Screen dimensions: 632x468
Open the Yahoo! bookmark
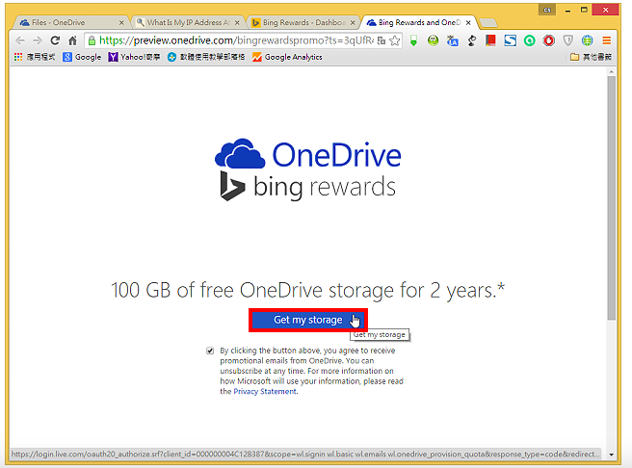[x=135, y=57]
